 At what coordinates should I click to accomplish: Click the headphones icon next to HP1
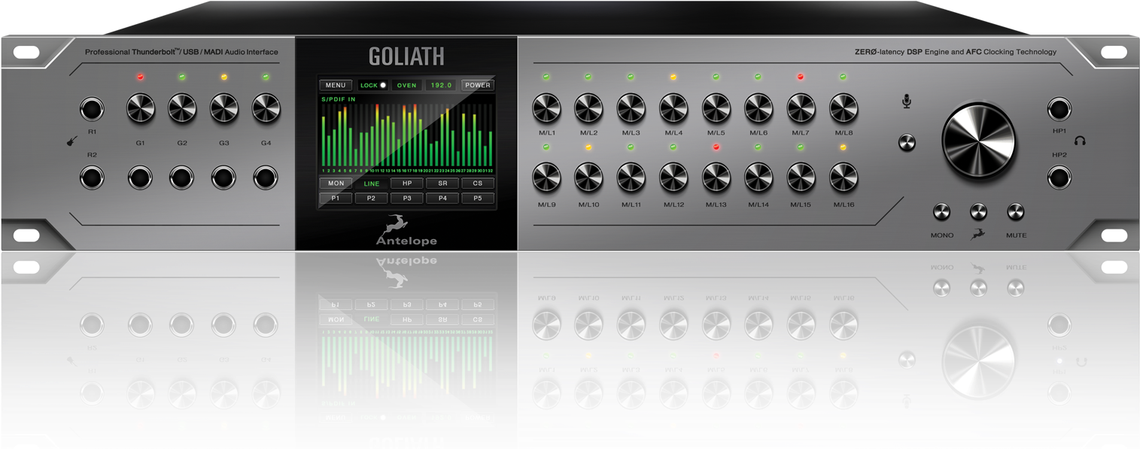[1080, 141]
